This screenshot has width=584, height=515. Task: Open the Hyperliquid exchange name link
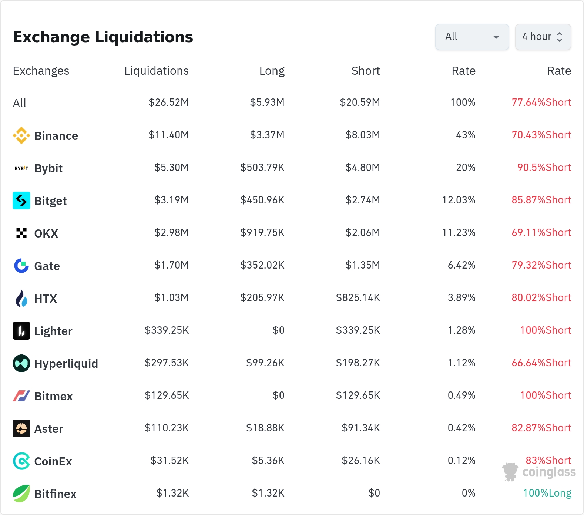(66, 364)
